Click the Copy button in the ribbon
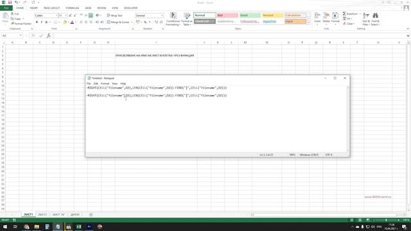Screen dimensions: 411x231 (15, 19)
